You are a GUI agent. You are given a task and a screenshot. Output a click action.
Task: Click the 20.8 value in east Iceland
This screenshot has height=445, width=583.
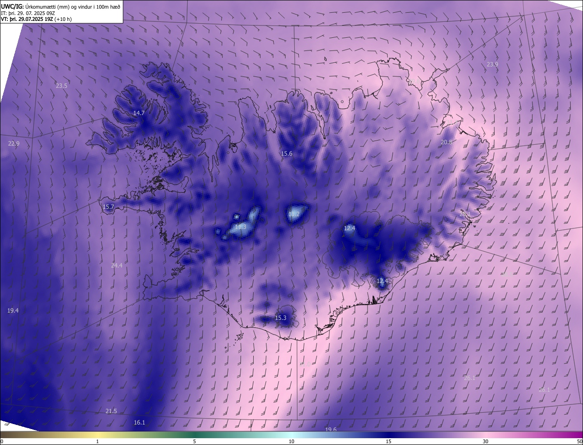coord(447,142)
